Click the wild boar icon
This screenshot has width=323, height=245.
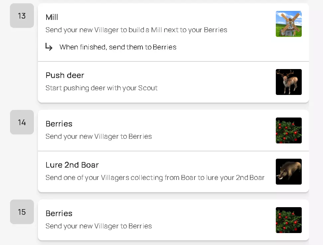[x=288, y=172]
